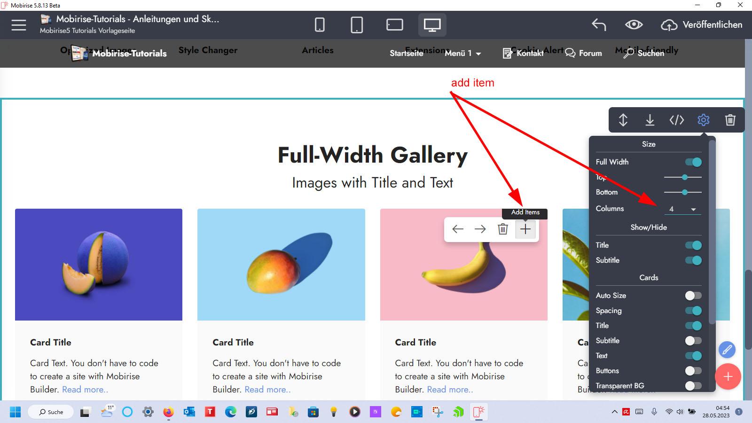
Task: Toggle Title under Show/Hide
Action: 693,245
